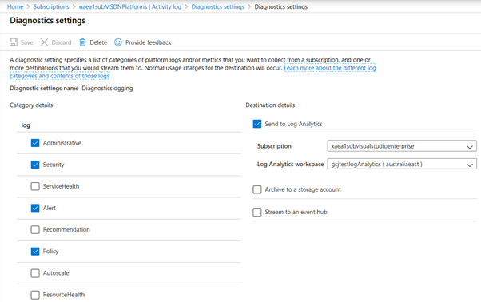This screenshot has width=481, height=302.
Task: Open Subscriptions breadcrumb link
Action: pos(51,6)
